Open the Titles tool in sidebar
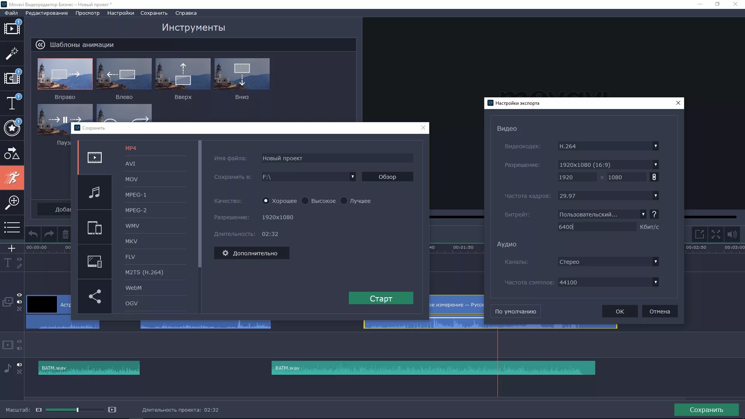 coord(12,104)
